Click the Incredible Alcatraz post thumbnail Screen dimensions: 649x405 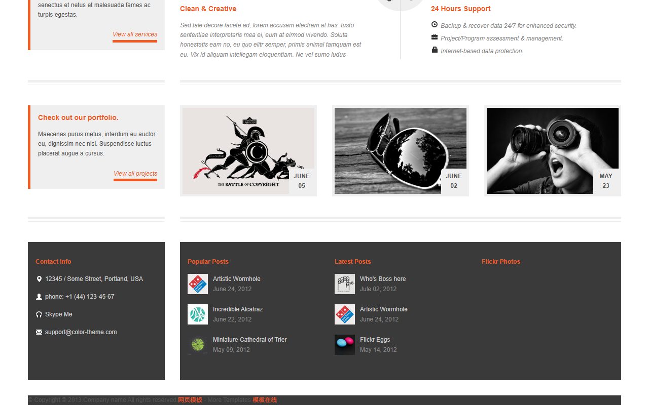pyautogui.click(x=198, y=314)
